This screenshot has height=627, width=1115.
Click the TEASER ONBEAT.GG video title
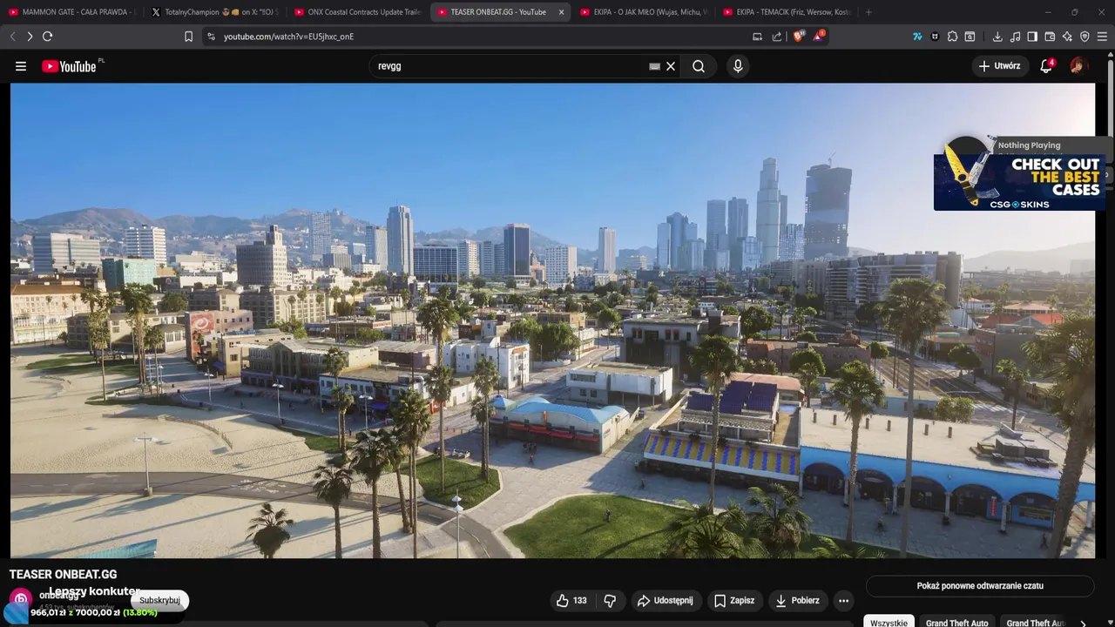point(63,575)
